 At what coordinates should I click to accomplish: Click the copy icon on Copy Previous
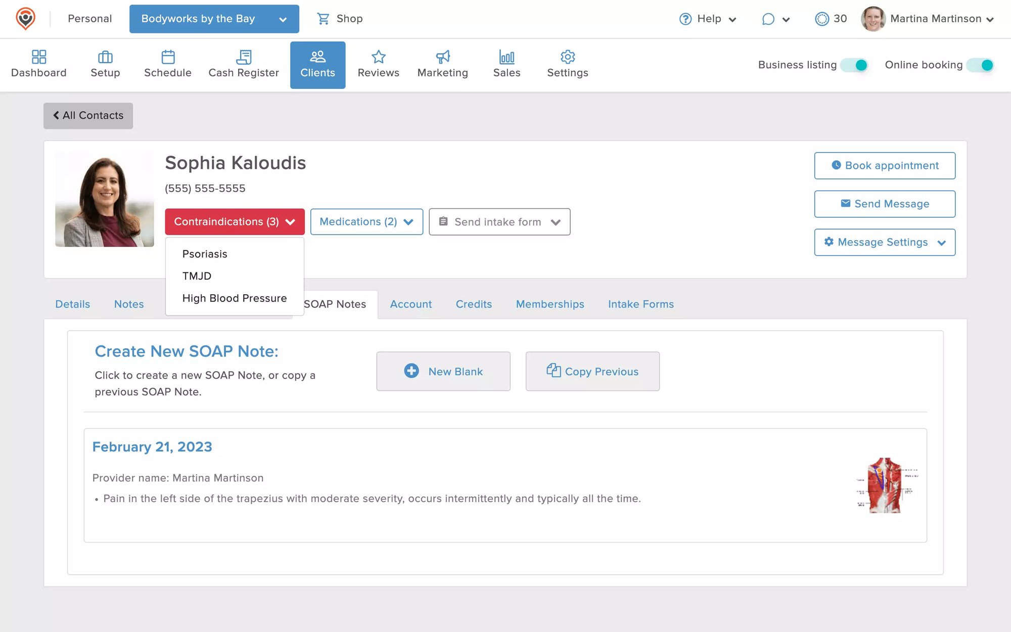pos(554,371)
